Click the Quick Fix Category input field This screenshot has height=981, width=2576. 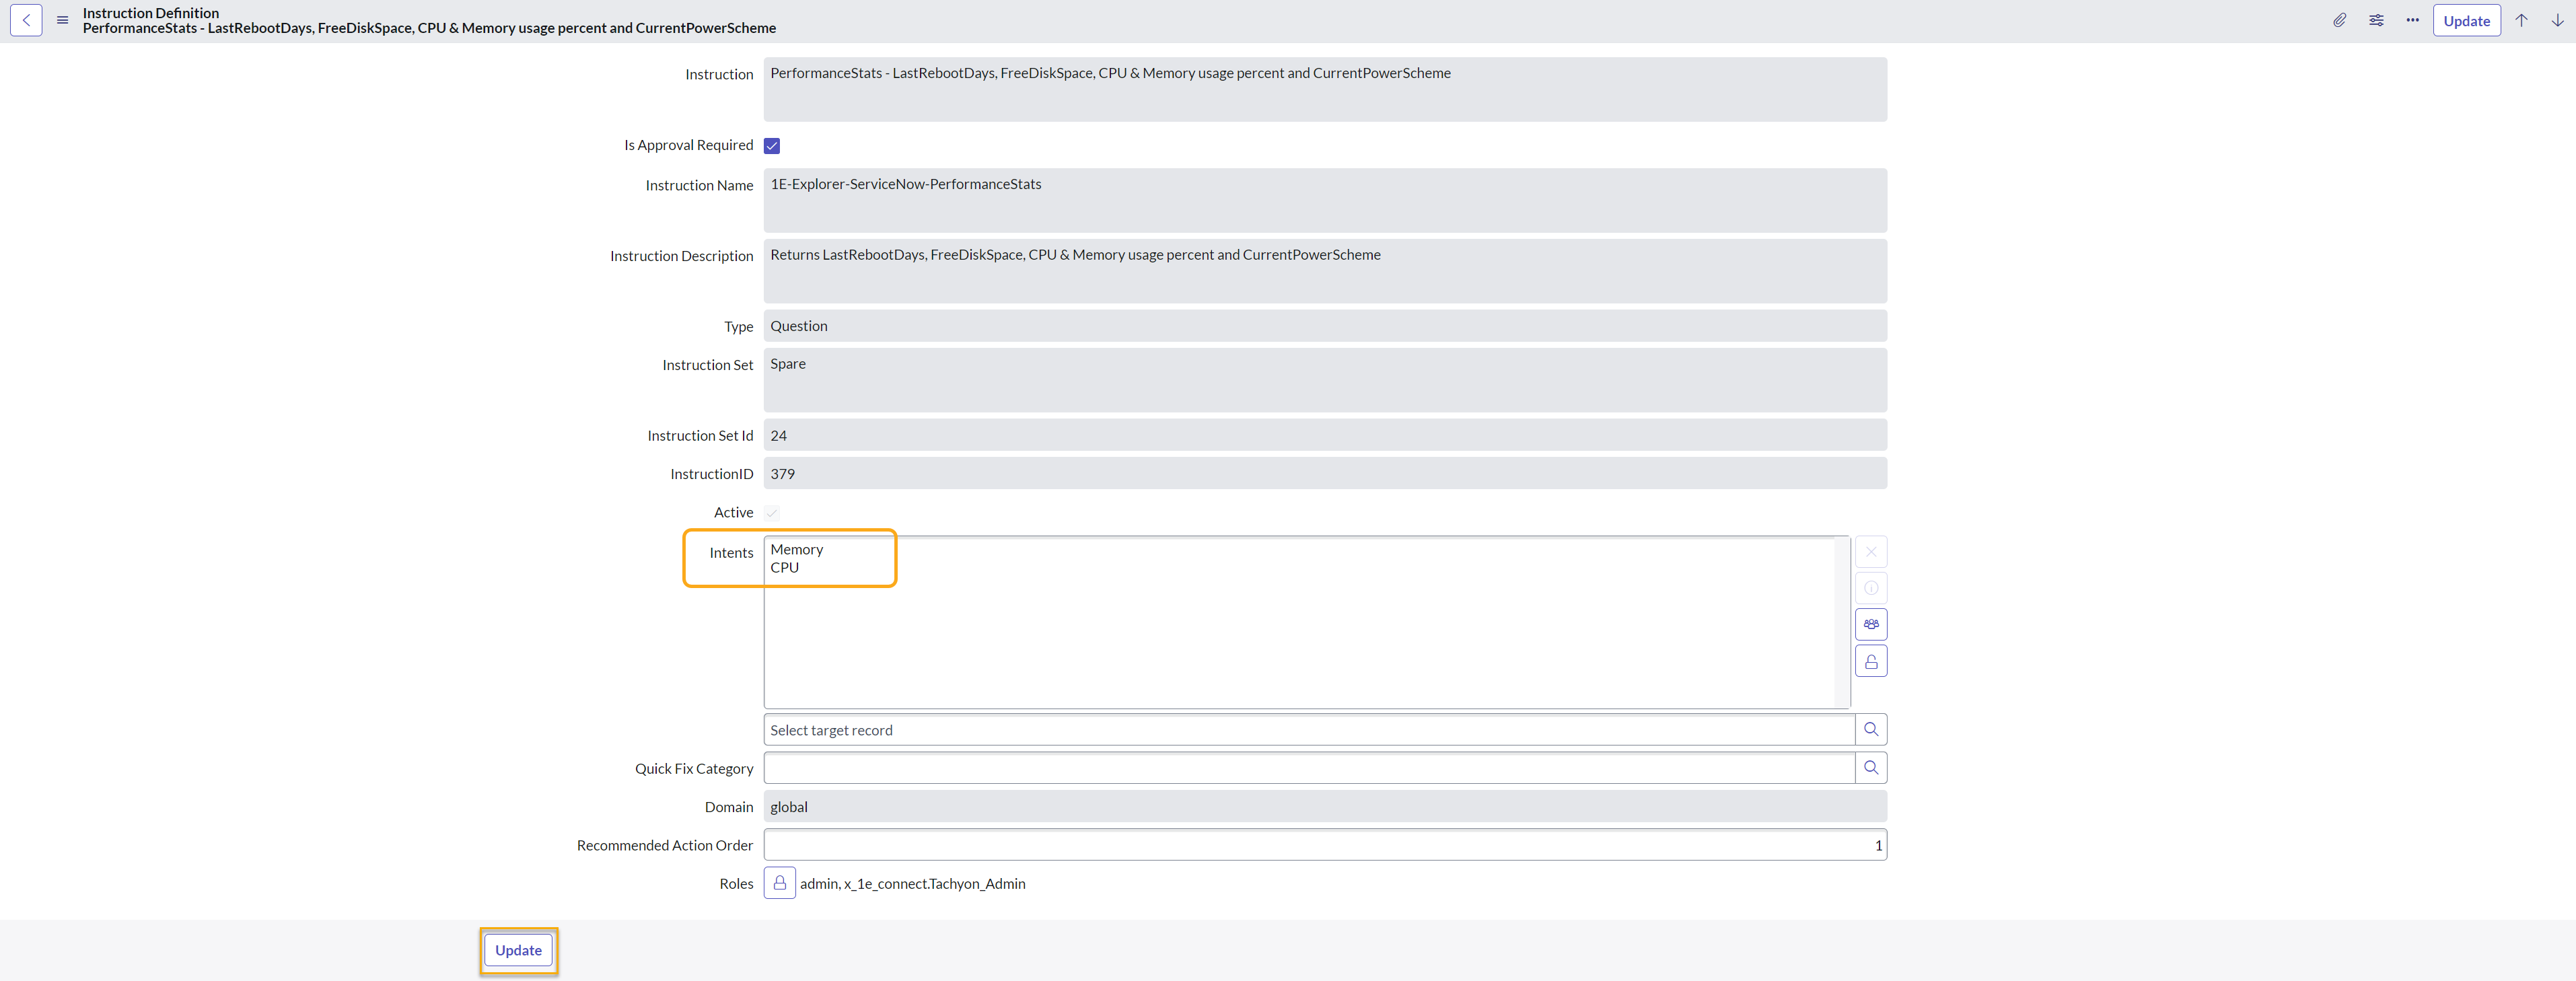pyautogui.click(x=1308, y=768)
